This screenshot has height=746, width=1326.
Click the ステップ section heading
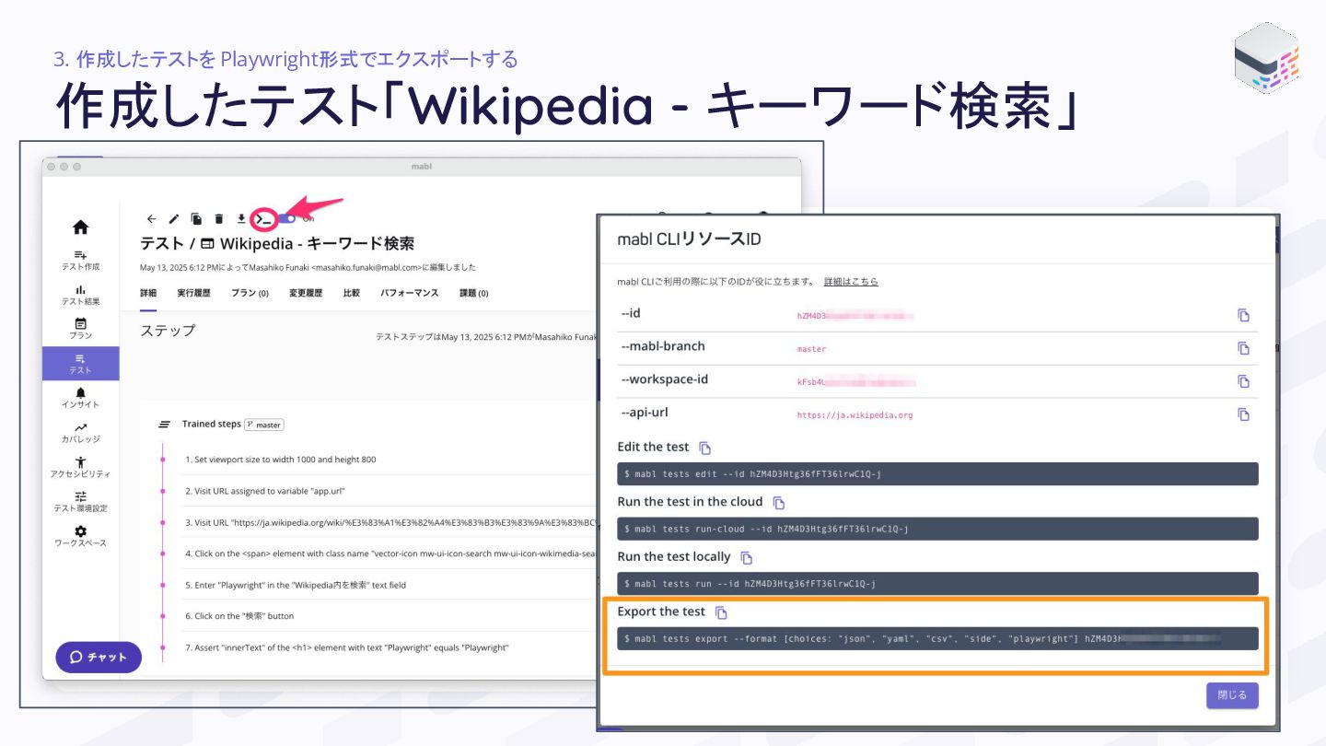(x=168, y=331)
